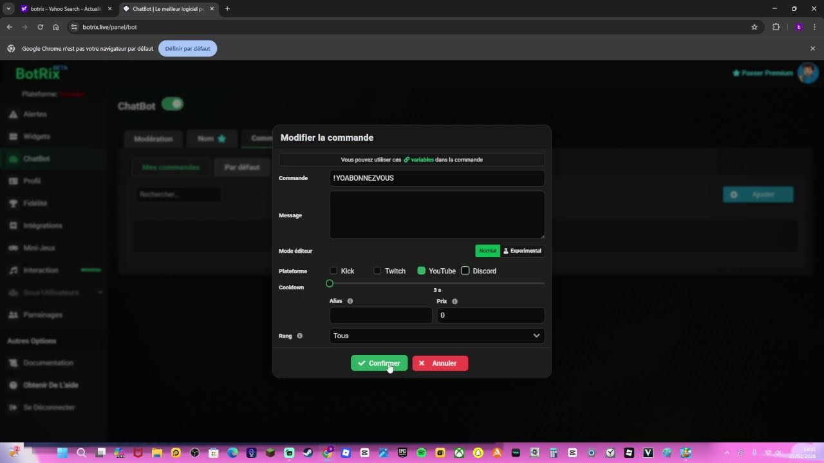Open Mini-Jeux in the sidebar

39,248
